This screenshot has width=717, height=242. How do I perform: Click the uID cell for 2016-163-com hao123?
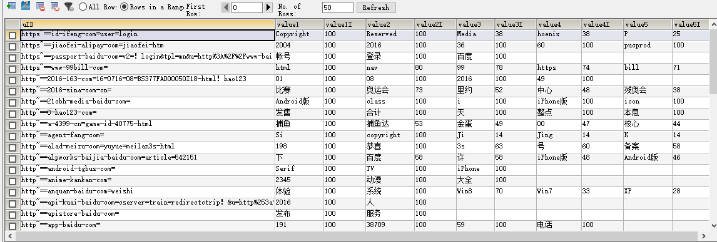coord(148,80)
